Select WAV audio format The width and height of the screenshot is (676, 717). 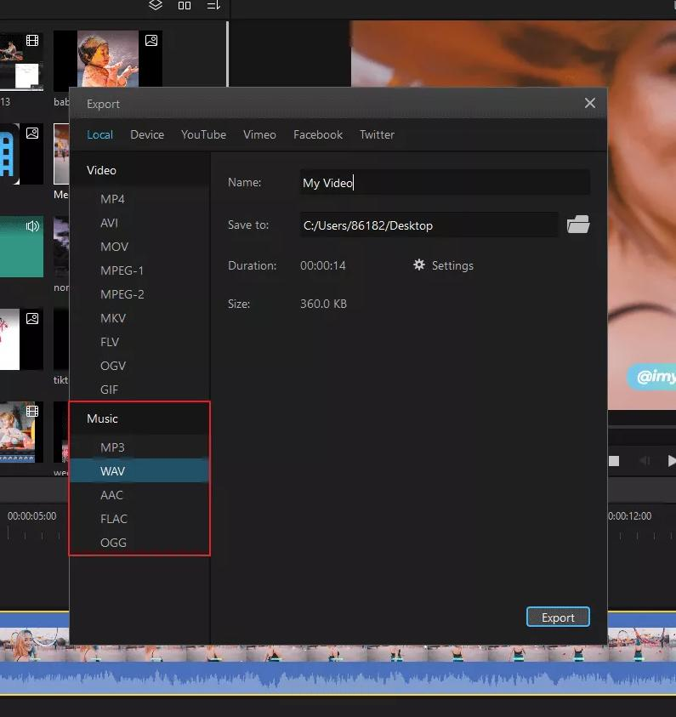(112, 470)
